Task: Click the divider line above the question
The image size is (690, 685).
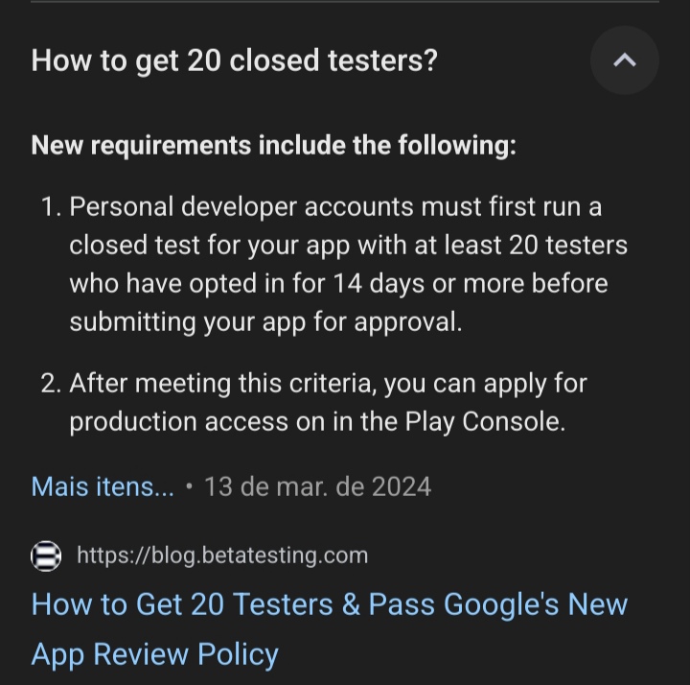Action: (345, 2)
